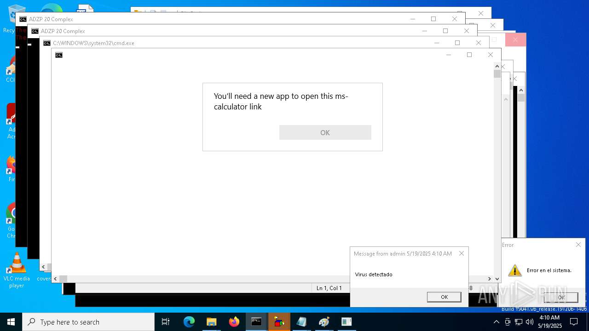
Task: Close the Message from admin dialog
Action: [461, 253]
